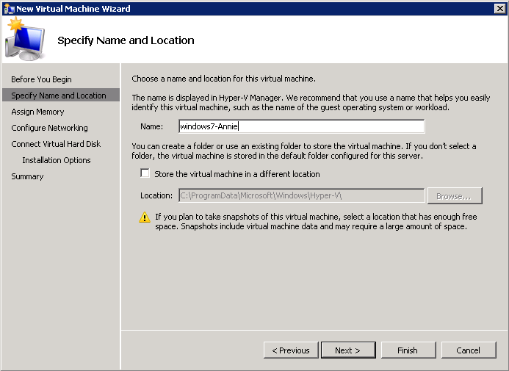This screenshot has height=371, width=509.
Task: Enable storing the virtual machine in different location
Action: [145, 174]
